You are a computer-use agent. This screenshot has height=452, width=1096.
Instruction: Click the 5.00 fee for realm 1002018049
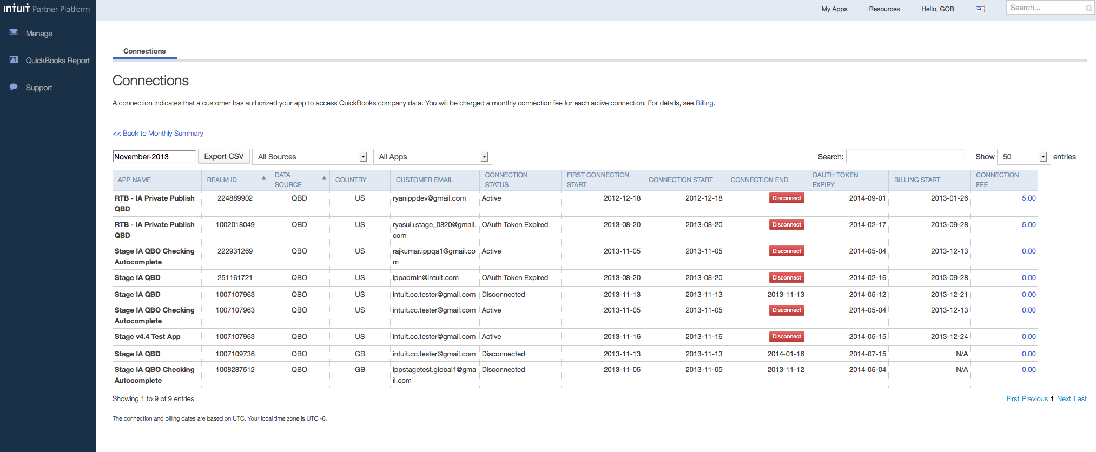point(1028,225)
